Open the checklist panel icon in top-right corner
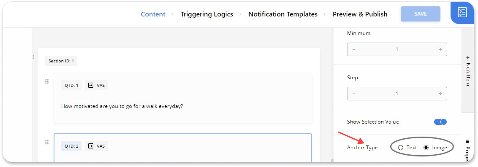This screenshot has height=167, width=478. 462,13
